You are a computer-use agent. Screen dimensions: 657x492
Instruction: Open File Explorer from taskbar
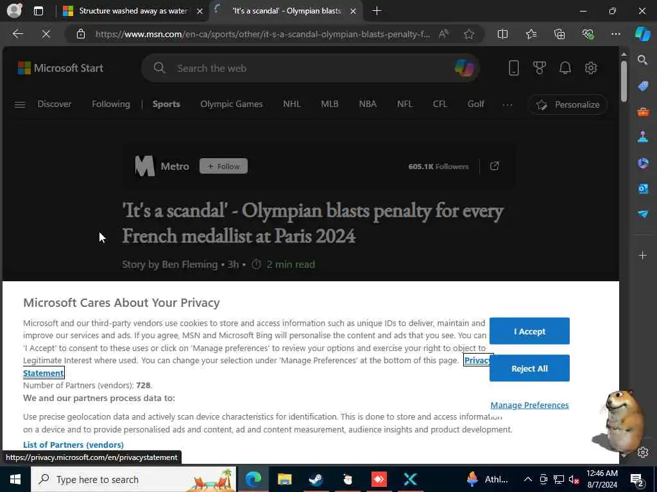coord(284,479)
